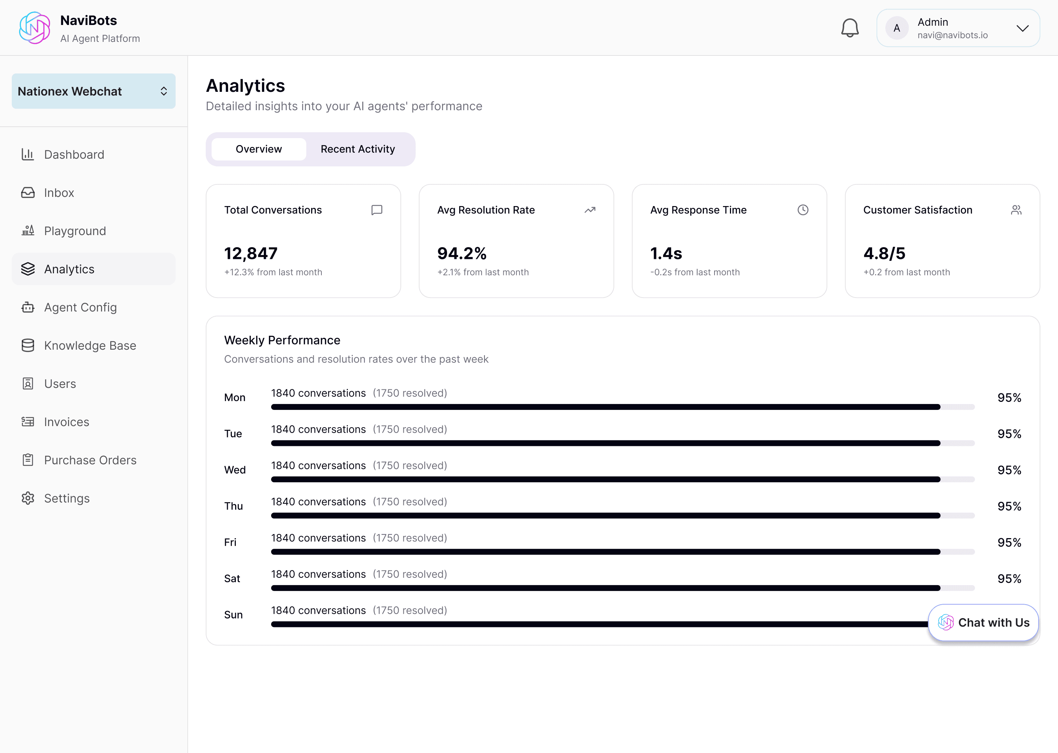Select the Purchase Orders sidebar item

(x=90, y=460)
